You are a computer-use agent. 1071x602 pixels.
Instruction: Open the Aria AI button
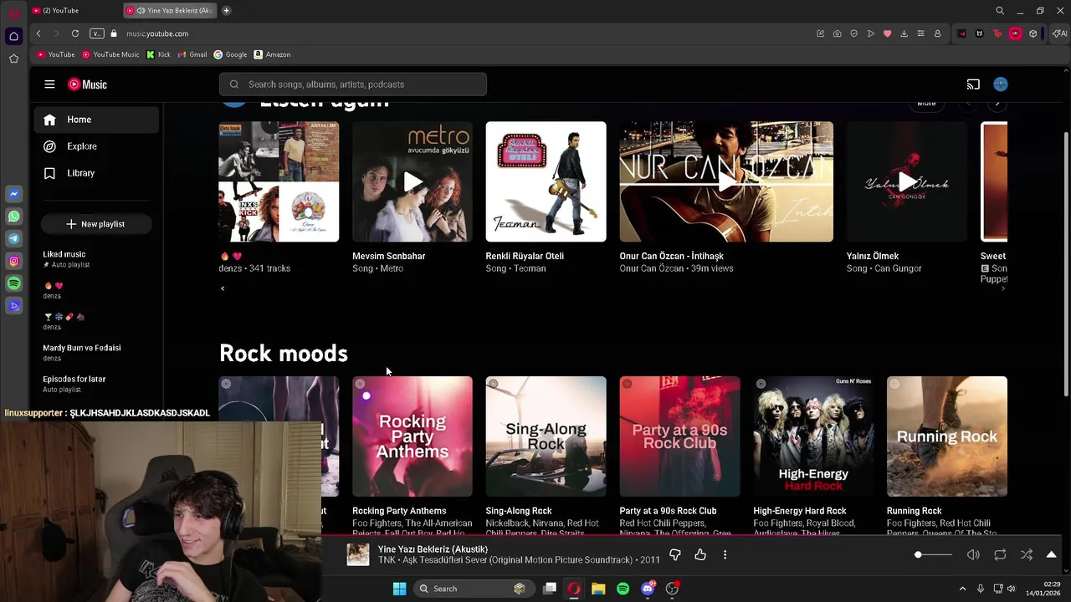point(1060,33)
